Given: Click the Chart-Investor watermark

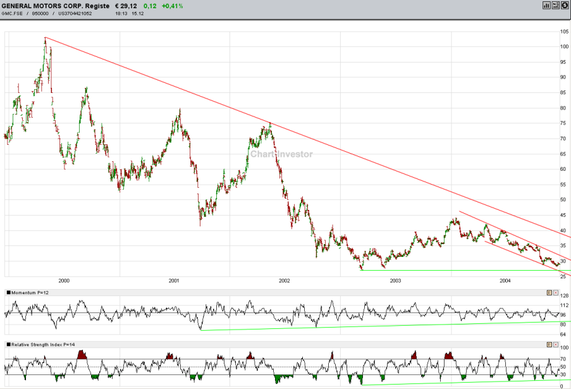Looking at the screenshot, I should [x=281, y=154].
